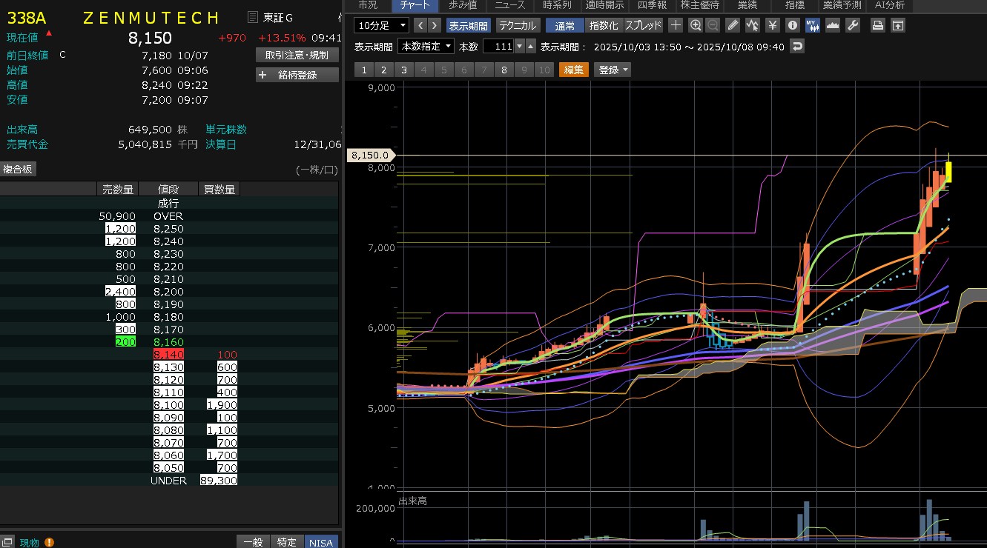The image size is (987, 548).
Task: Open the 登録 dropdown menu
Action: pos(613,70)
